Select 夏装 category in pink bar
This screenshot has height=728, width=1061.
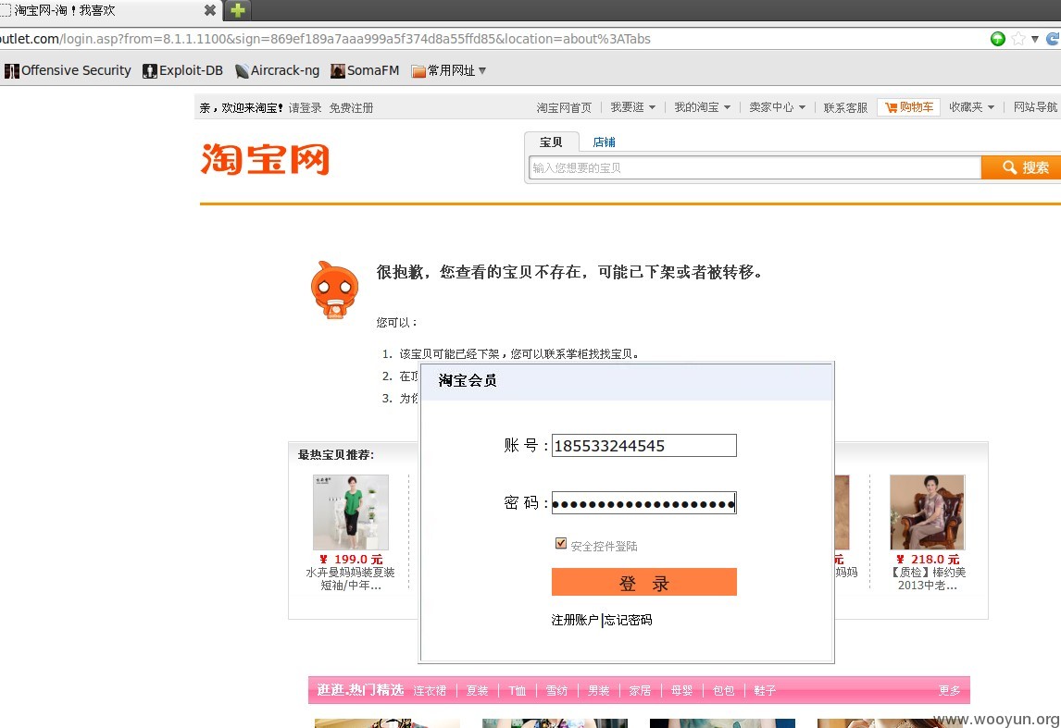click(x=477, y=691)
